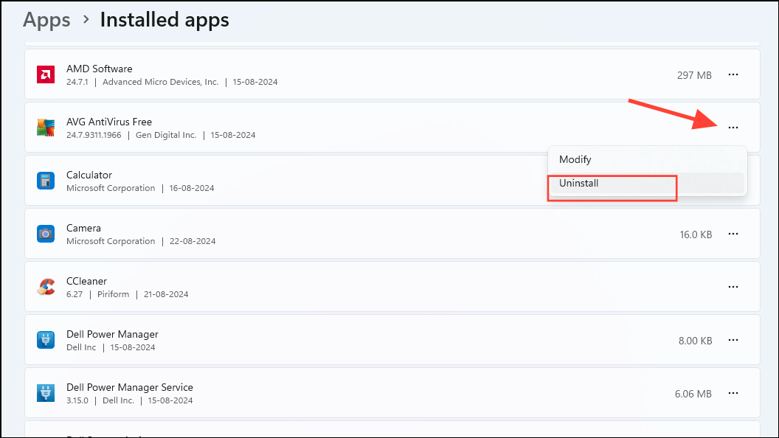Image resolution: width=779 pixels, height=438 pixels.
Task: Click the AMD Software app icon
Action: pyautogui.click(x=46, y=74)
